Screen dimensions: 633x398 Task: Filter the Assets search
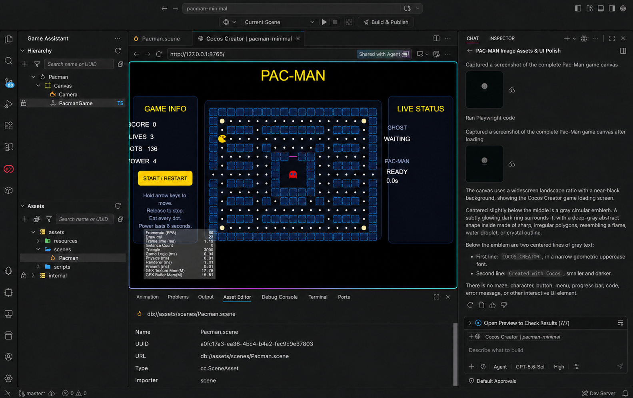49,219
